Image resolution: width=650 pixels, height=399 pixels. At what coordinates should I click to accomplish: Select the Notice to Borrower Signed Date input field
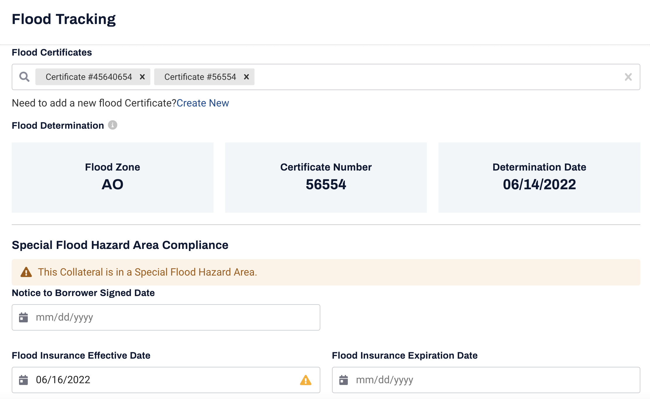pos(166,317)
